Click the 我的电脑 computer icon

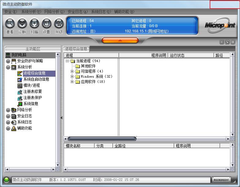click(8, 55)
